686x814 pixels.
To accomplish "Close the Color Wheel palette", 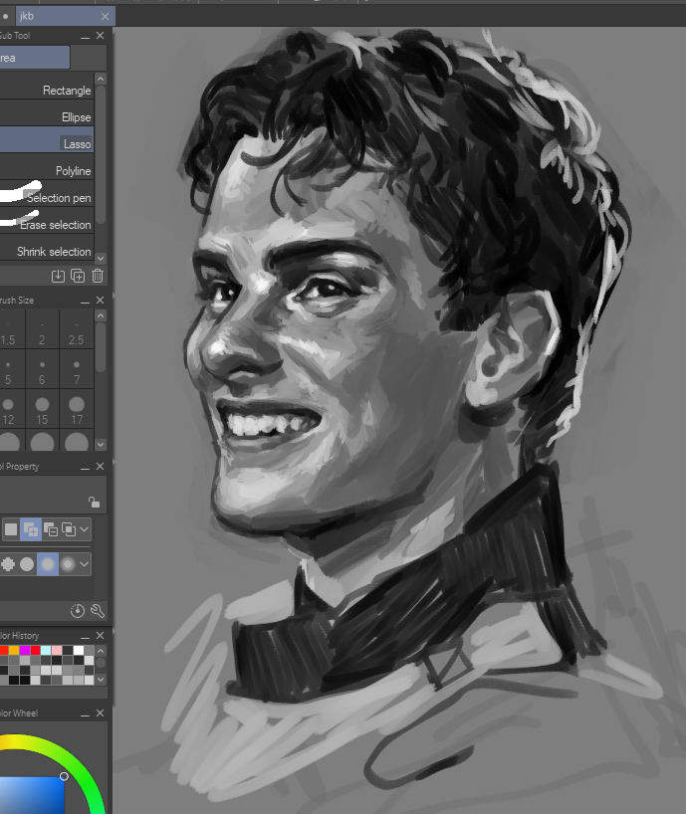I will pyautogui.click(x=101, y=713).
